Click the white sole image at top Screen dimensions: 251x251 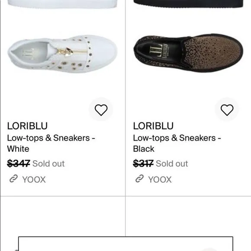pos(62,4)
